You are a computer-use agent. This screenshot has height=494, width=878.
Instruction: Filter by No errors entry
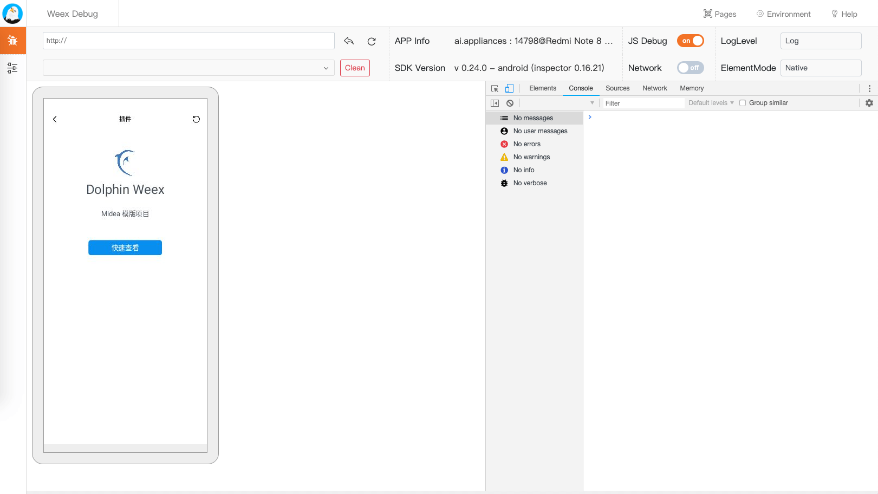tap(534, 144)
